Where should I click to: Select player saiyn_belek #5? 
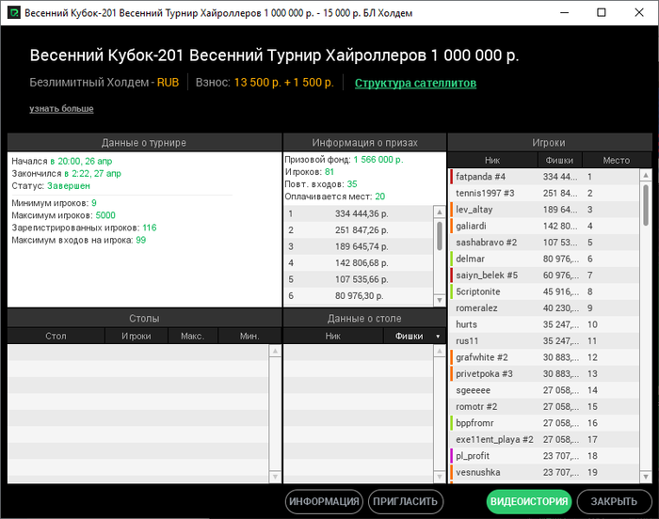click(x=544, y=275)
